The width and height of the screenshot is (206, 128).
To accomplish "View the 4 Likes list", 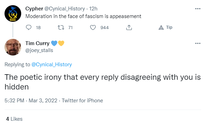I will click(x=14, y=119).
